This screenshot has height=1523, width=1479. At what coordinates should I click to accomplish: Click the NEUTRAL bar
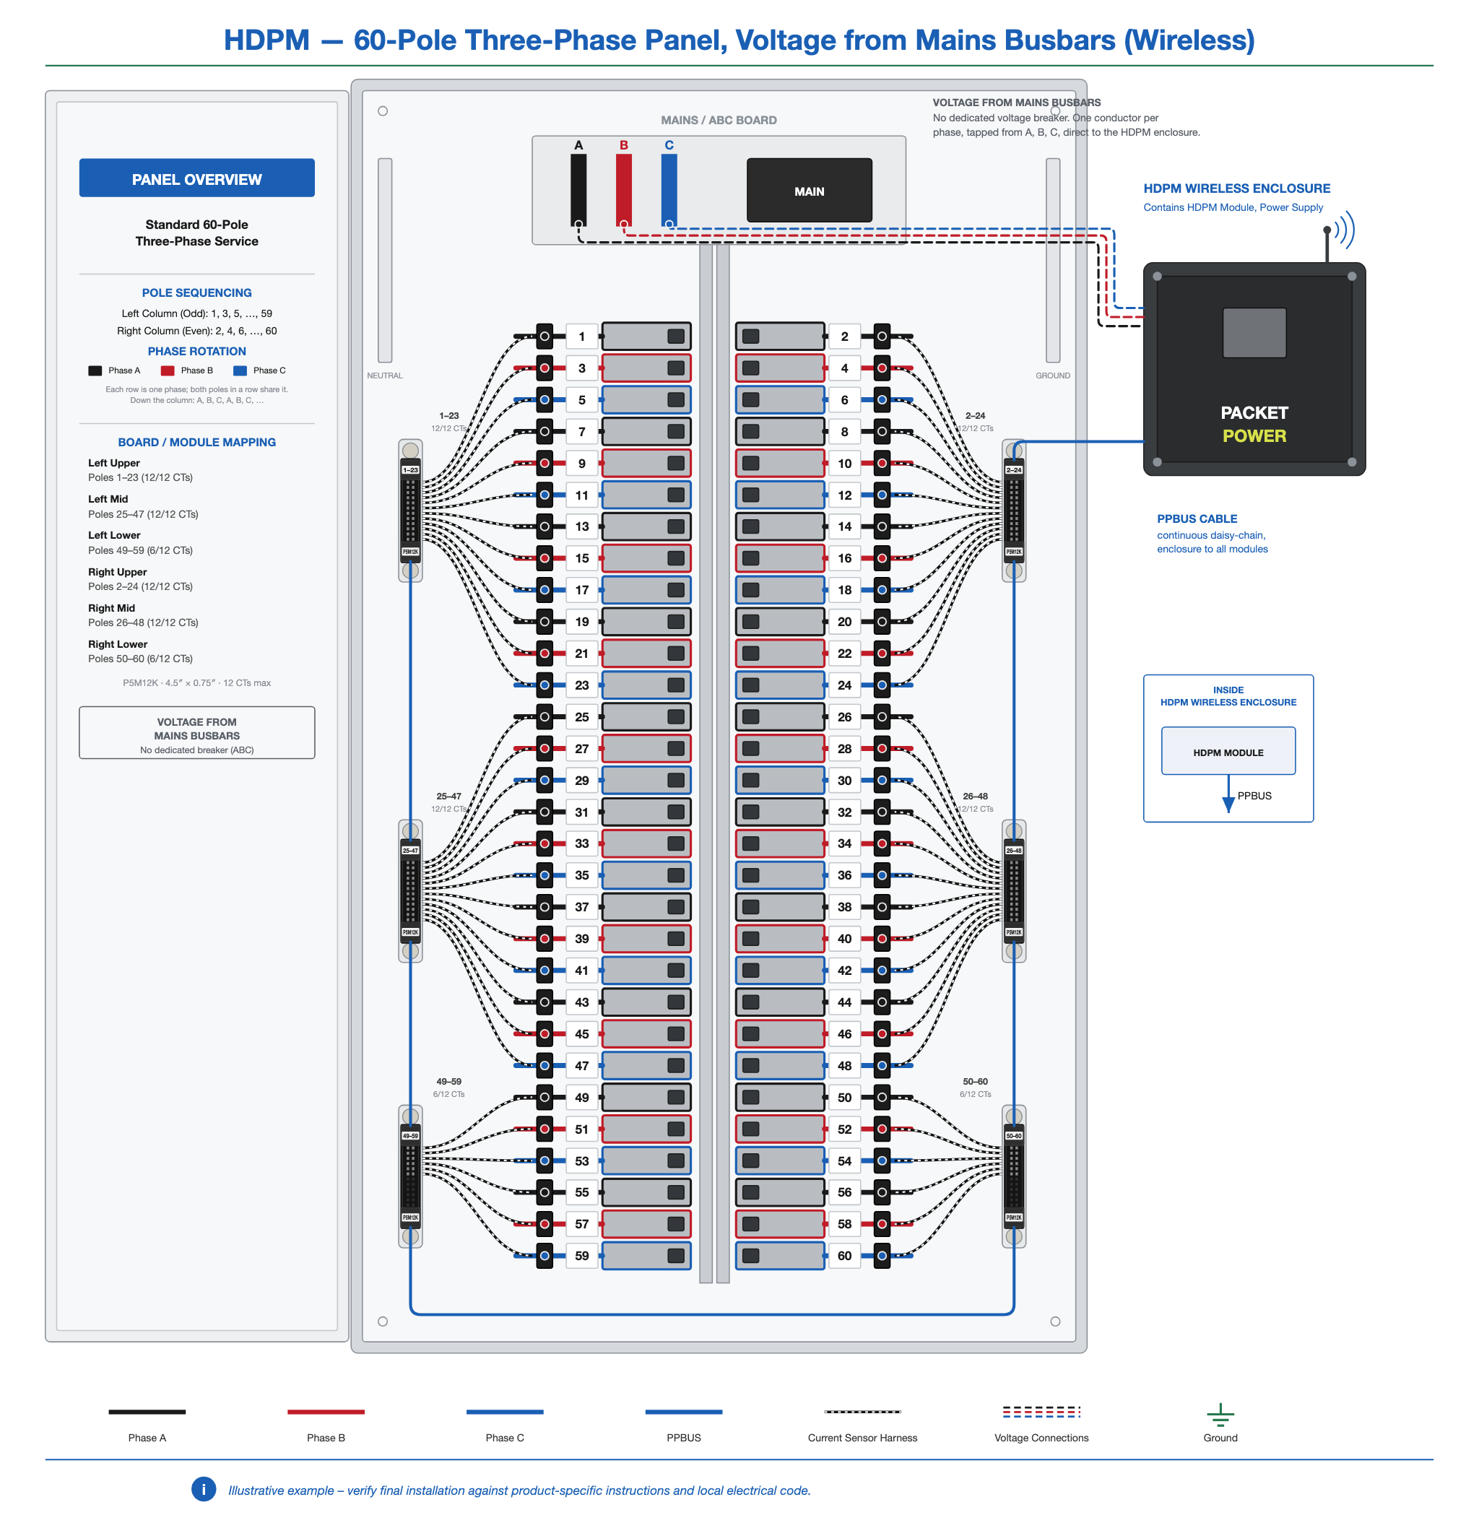pos(385,260)
